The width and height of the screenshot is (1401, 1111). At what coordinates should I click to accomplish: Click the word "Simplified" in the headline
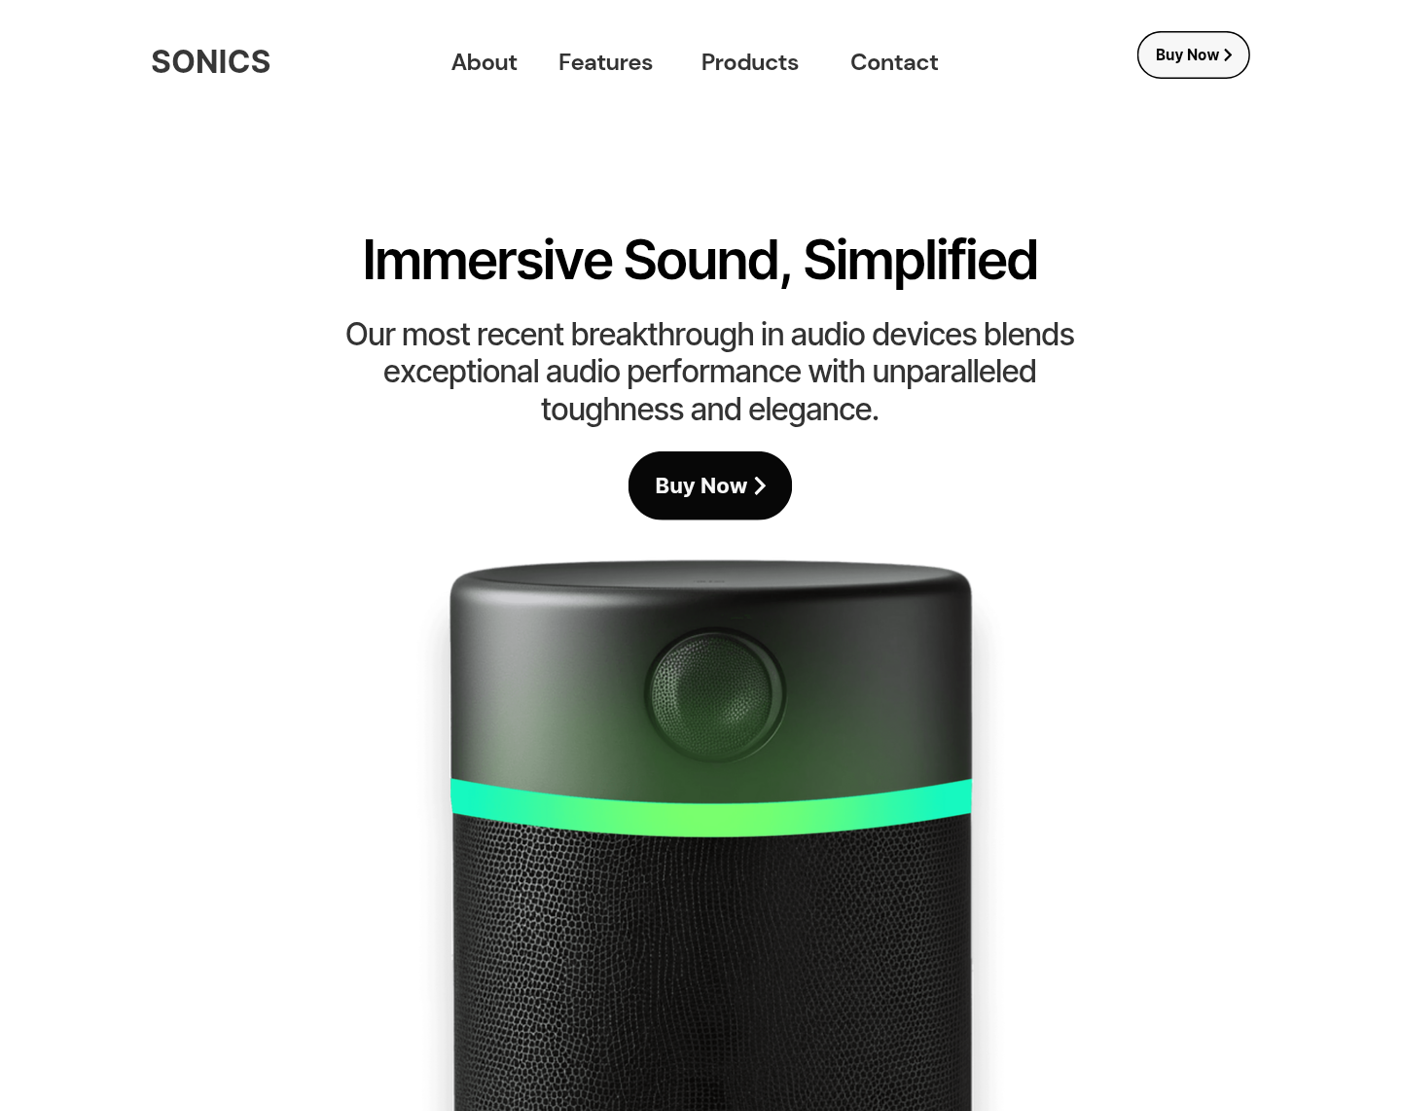[919, 261]
